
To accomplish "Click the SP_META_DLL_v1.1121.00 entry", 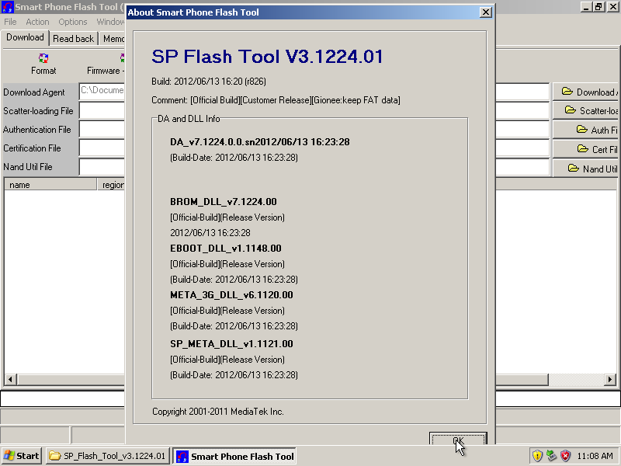I will (x=231, y=344).
